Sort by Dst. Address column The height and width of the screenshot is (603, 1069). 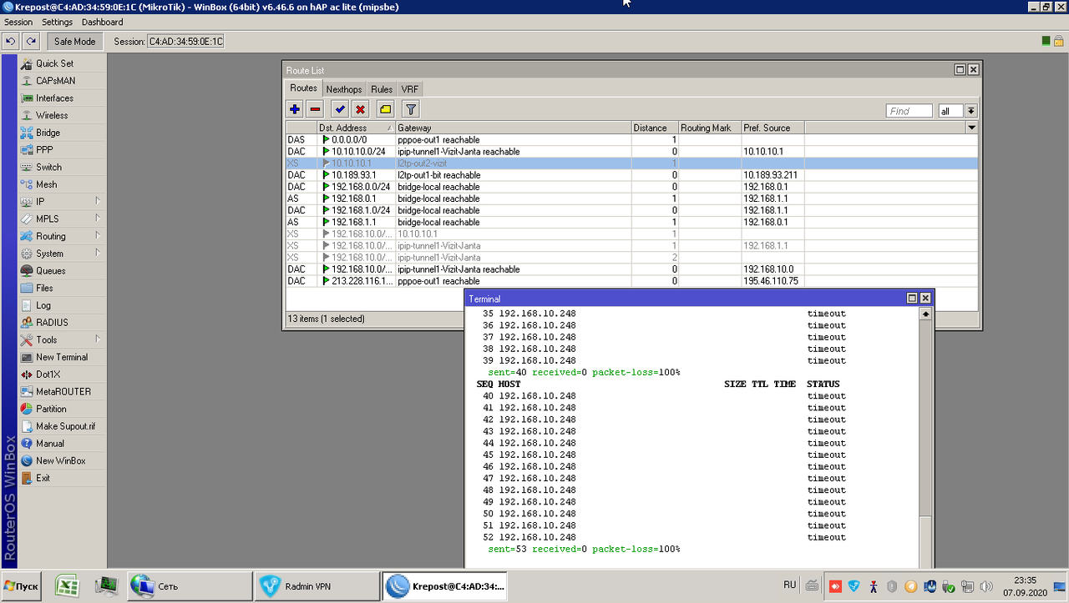[x=355, y=128]
